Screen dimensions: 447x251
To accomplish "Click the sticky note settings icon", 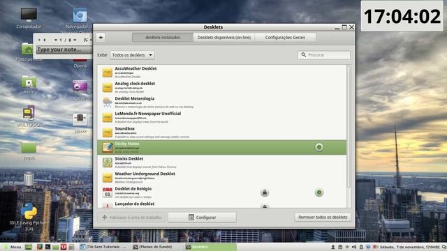I will point(85,40).
